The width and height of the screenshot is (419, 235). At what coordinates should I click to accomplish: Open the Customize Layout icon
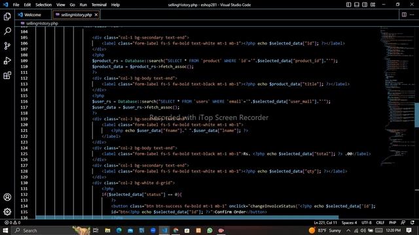tap(373, 5)
